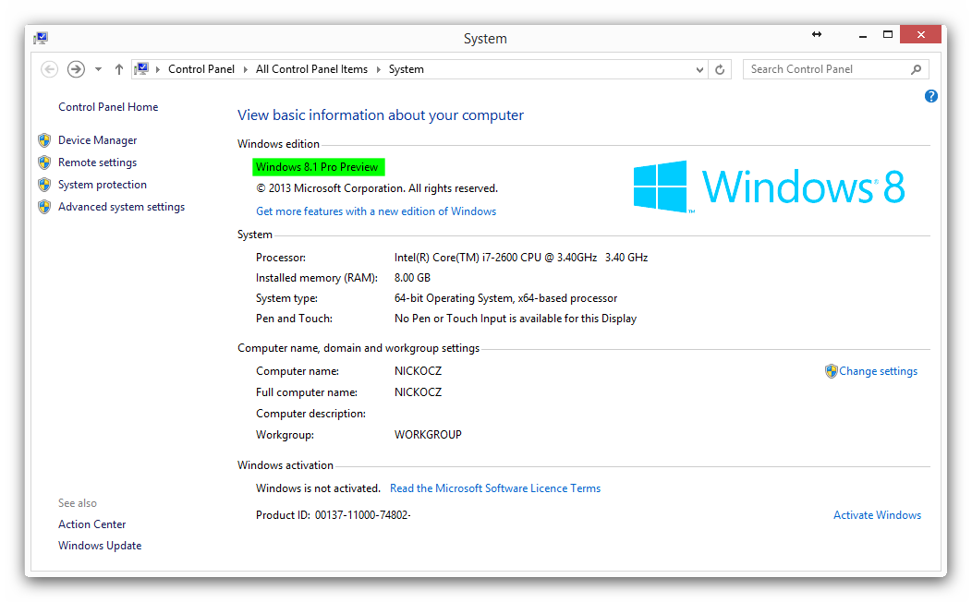972x602 pixels.
Task: Click the computer icon in the address bar
Action: pos(141,68)
